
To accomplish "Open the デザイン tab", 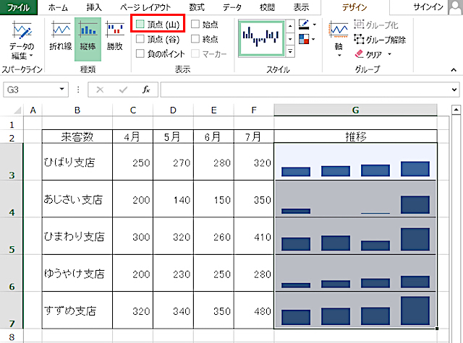I will tap(354, 7).
